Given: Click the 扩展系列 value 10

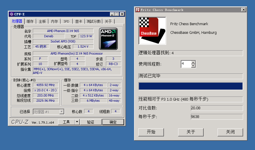Looking at the screenshot, I should [x=40, y=64].
